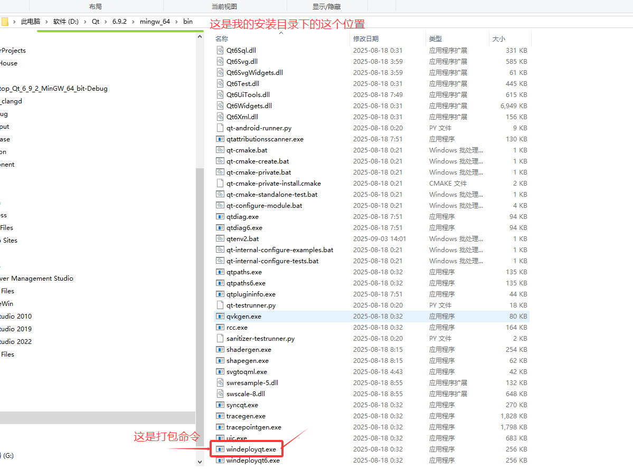The image size is (633, 470).
Task: Click the qtdiag.exe application icon
Action: (x=220, y=217)
